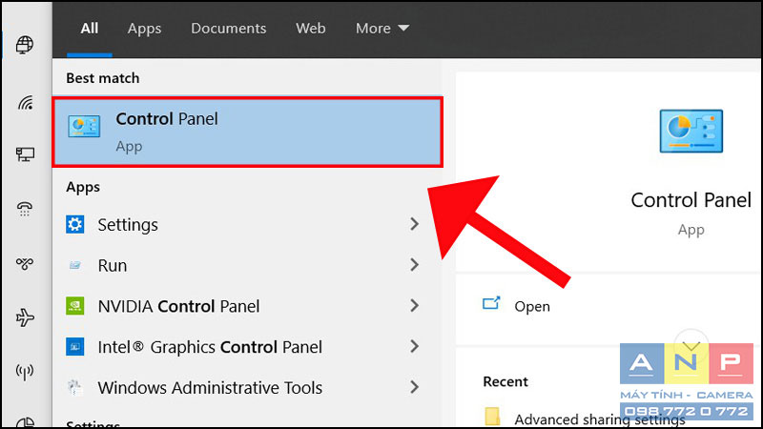Click the dial-up phone icon in sidebar

tap(25, 209)
